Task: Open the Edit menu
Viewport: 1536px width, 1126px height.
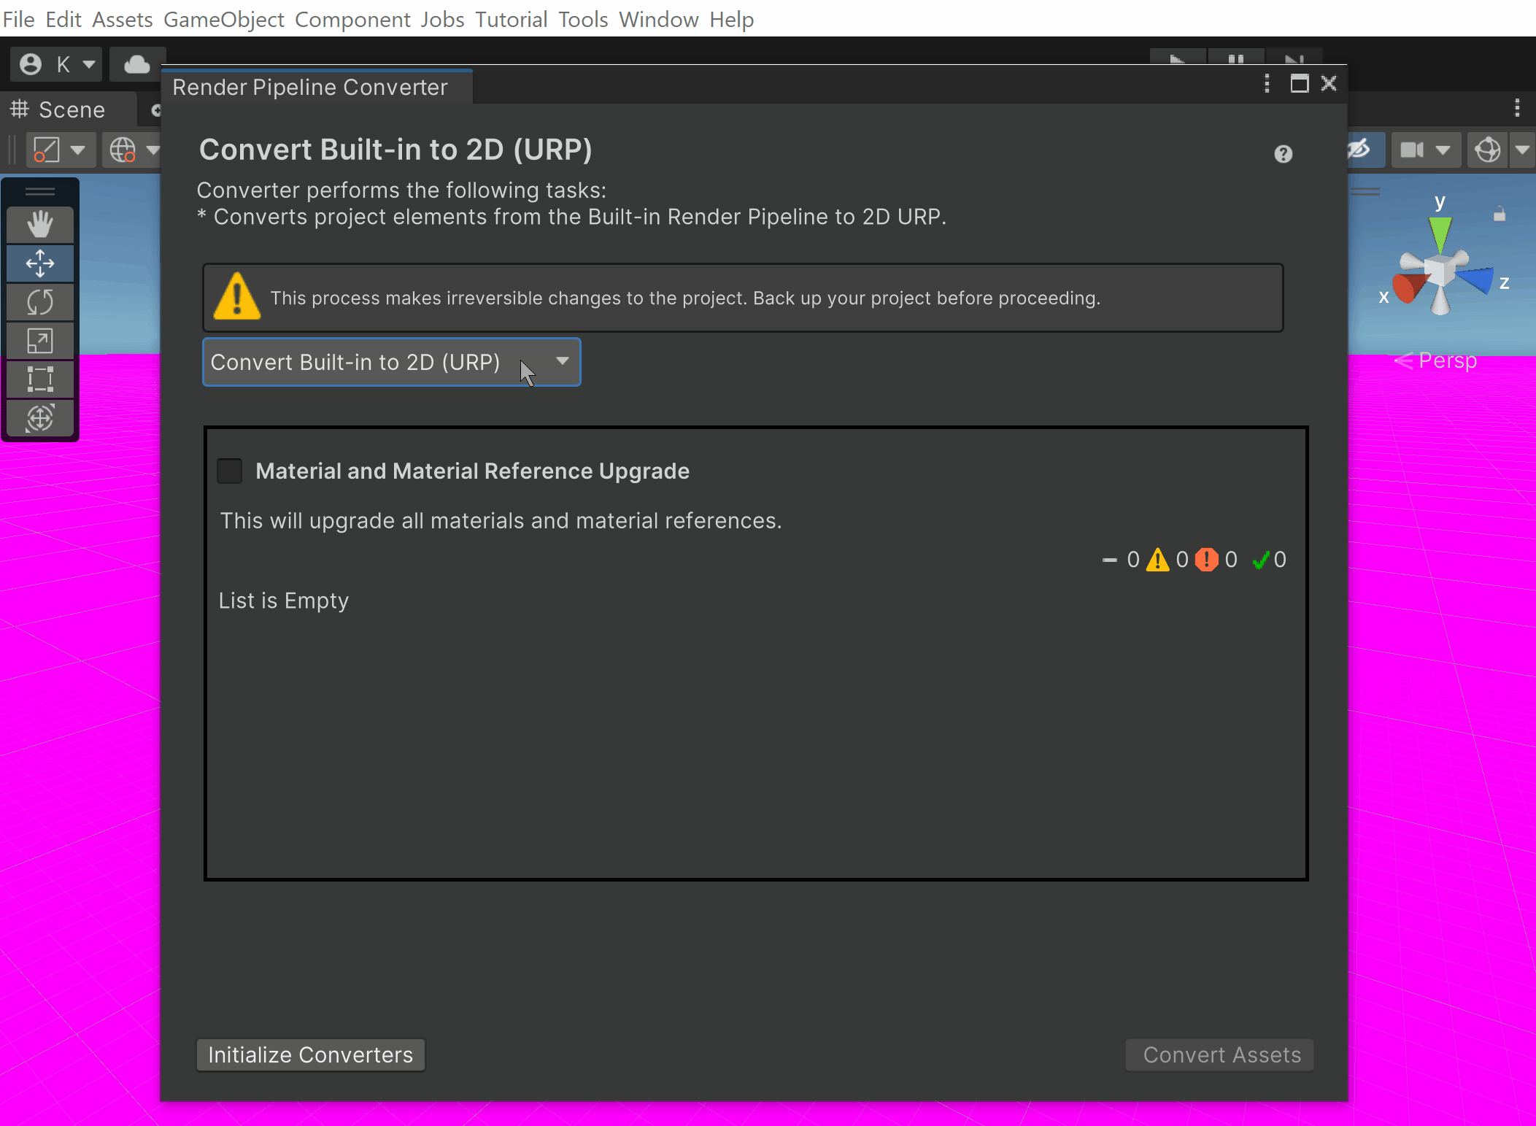Action: coord(63,19)
